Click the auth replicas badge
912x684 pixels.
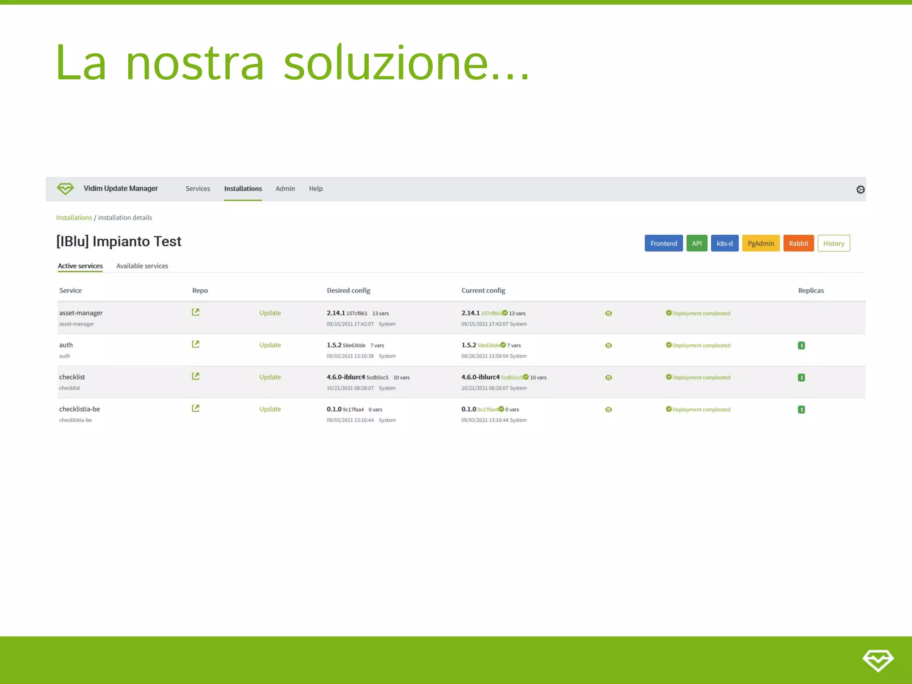801,346
